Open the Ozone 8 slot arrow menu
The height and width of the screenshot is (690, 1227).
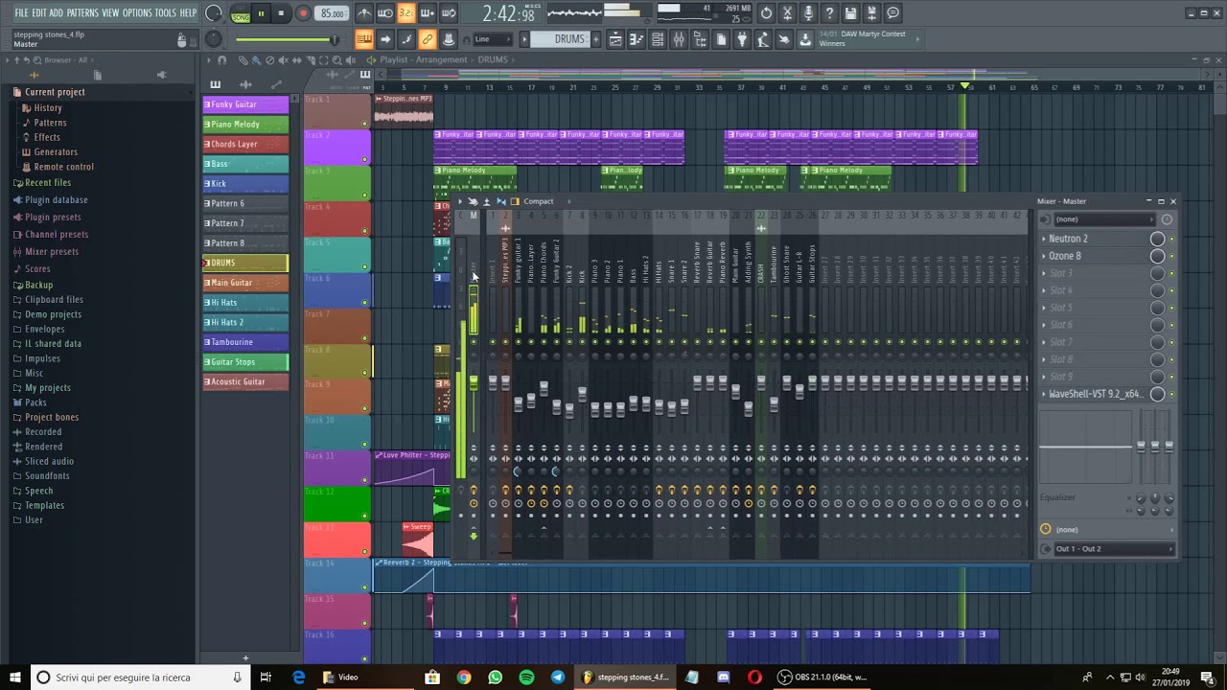[x=1044, y=256]
